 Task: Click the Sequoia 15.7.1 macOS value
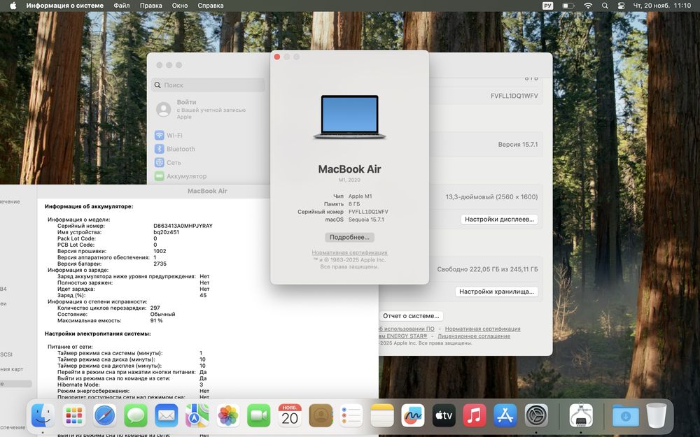click(366, 220)
